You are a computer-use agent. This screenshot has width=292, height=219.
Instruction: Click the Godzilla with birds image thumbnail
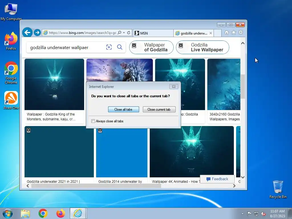click(x=119, y=70)
